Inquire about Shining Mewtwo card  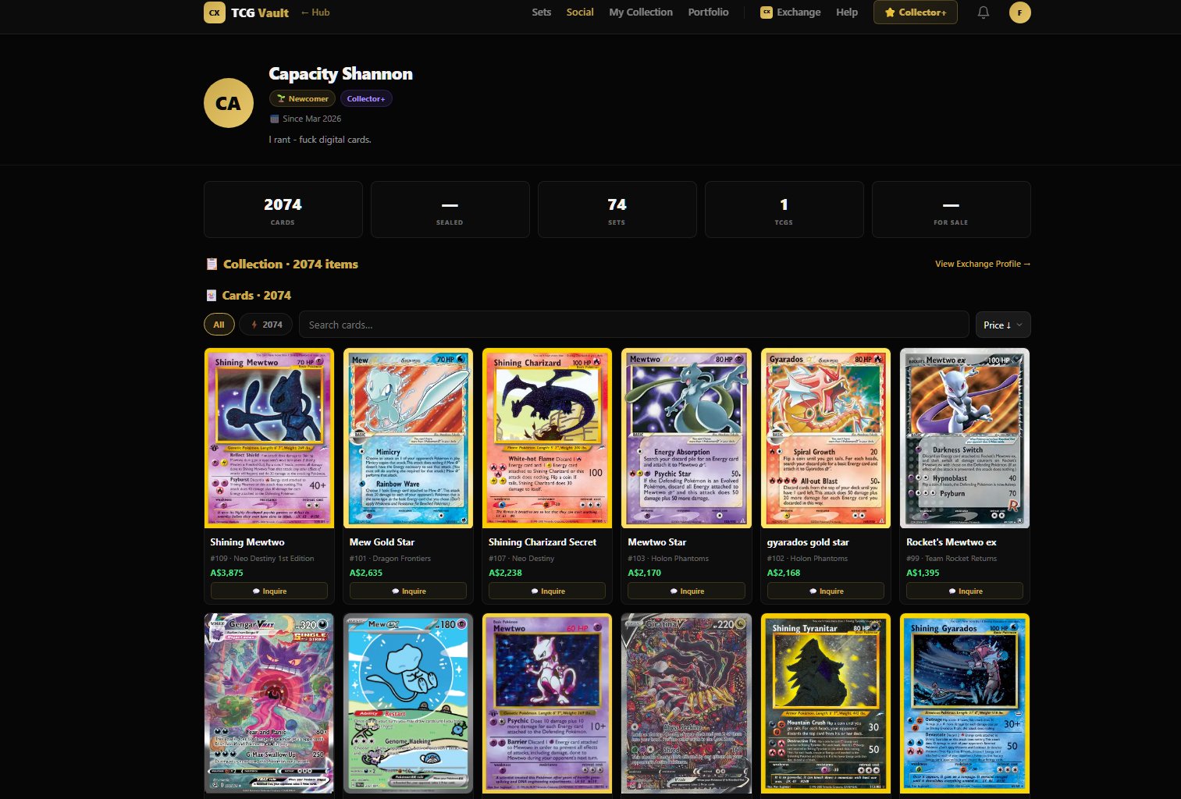269,591
